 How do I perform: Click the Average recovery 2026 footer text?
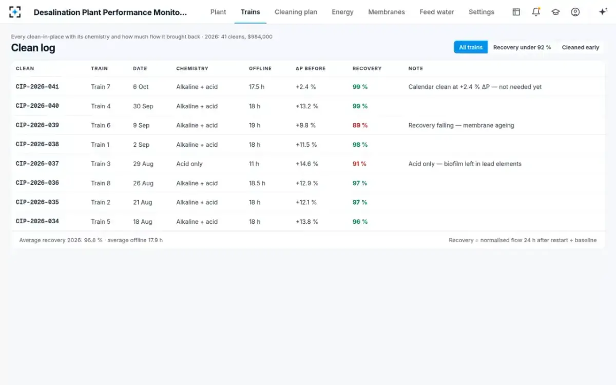(91, 240)
